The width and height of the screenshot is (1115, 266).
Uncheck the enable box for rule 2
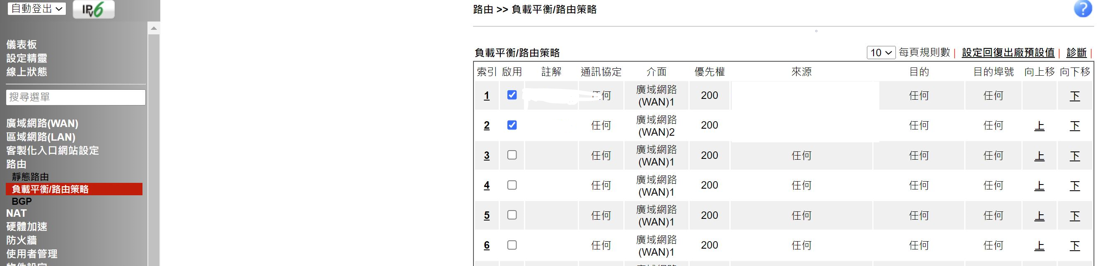coord(512,125)
